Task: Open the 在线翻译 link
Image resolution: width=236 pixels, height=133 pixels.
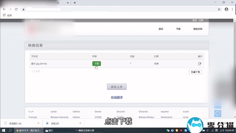Action: [x=117, y=97]
